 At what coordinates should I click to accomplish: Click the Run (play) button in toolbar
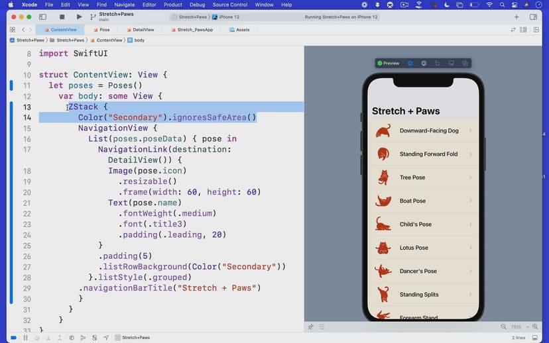coord(79,17)
